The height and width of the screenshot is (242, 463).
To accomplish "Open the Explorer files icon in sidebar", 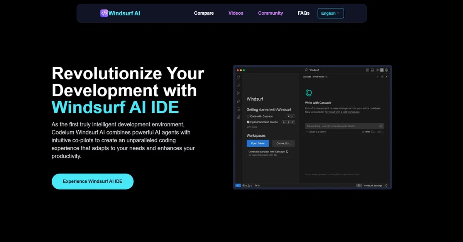I will click(x=238, y=77).
